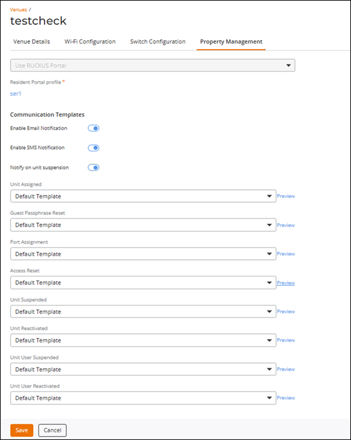Viewport: 351px width, 440px height.
Task: Expand the Unit Assigned template dropdown
Action: point(143,196)
